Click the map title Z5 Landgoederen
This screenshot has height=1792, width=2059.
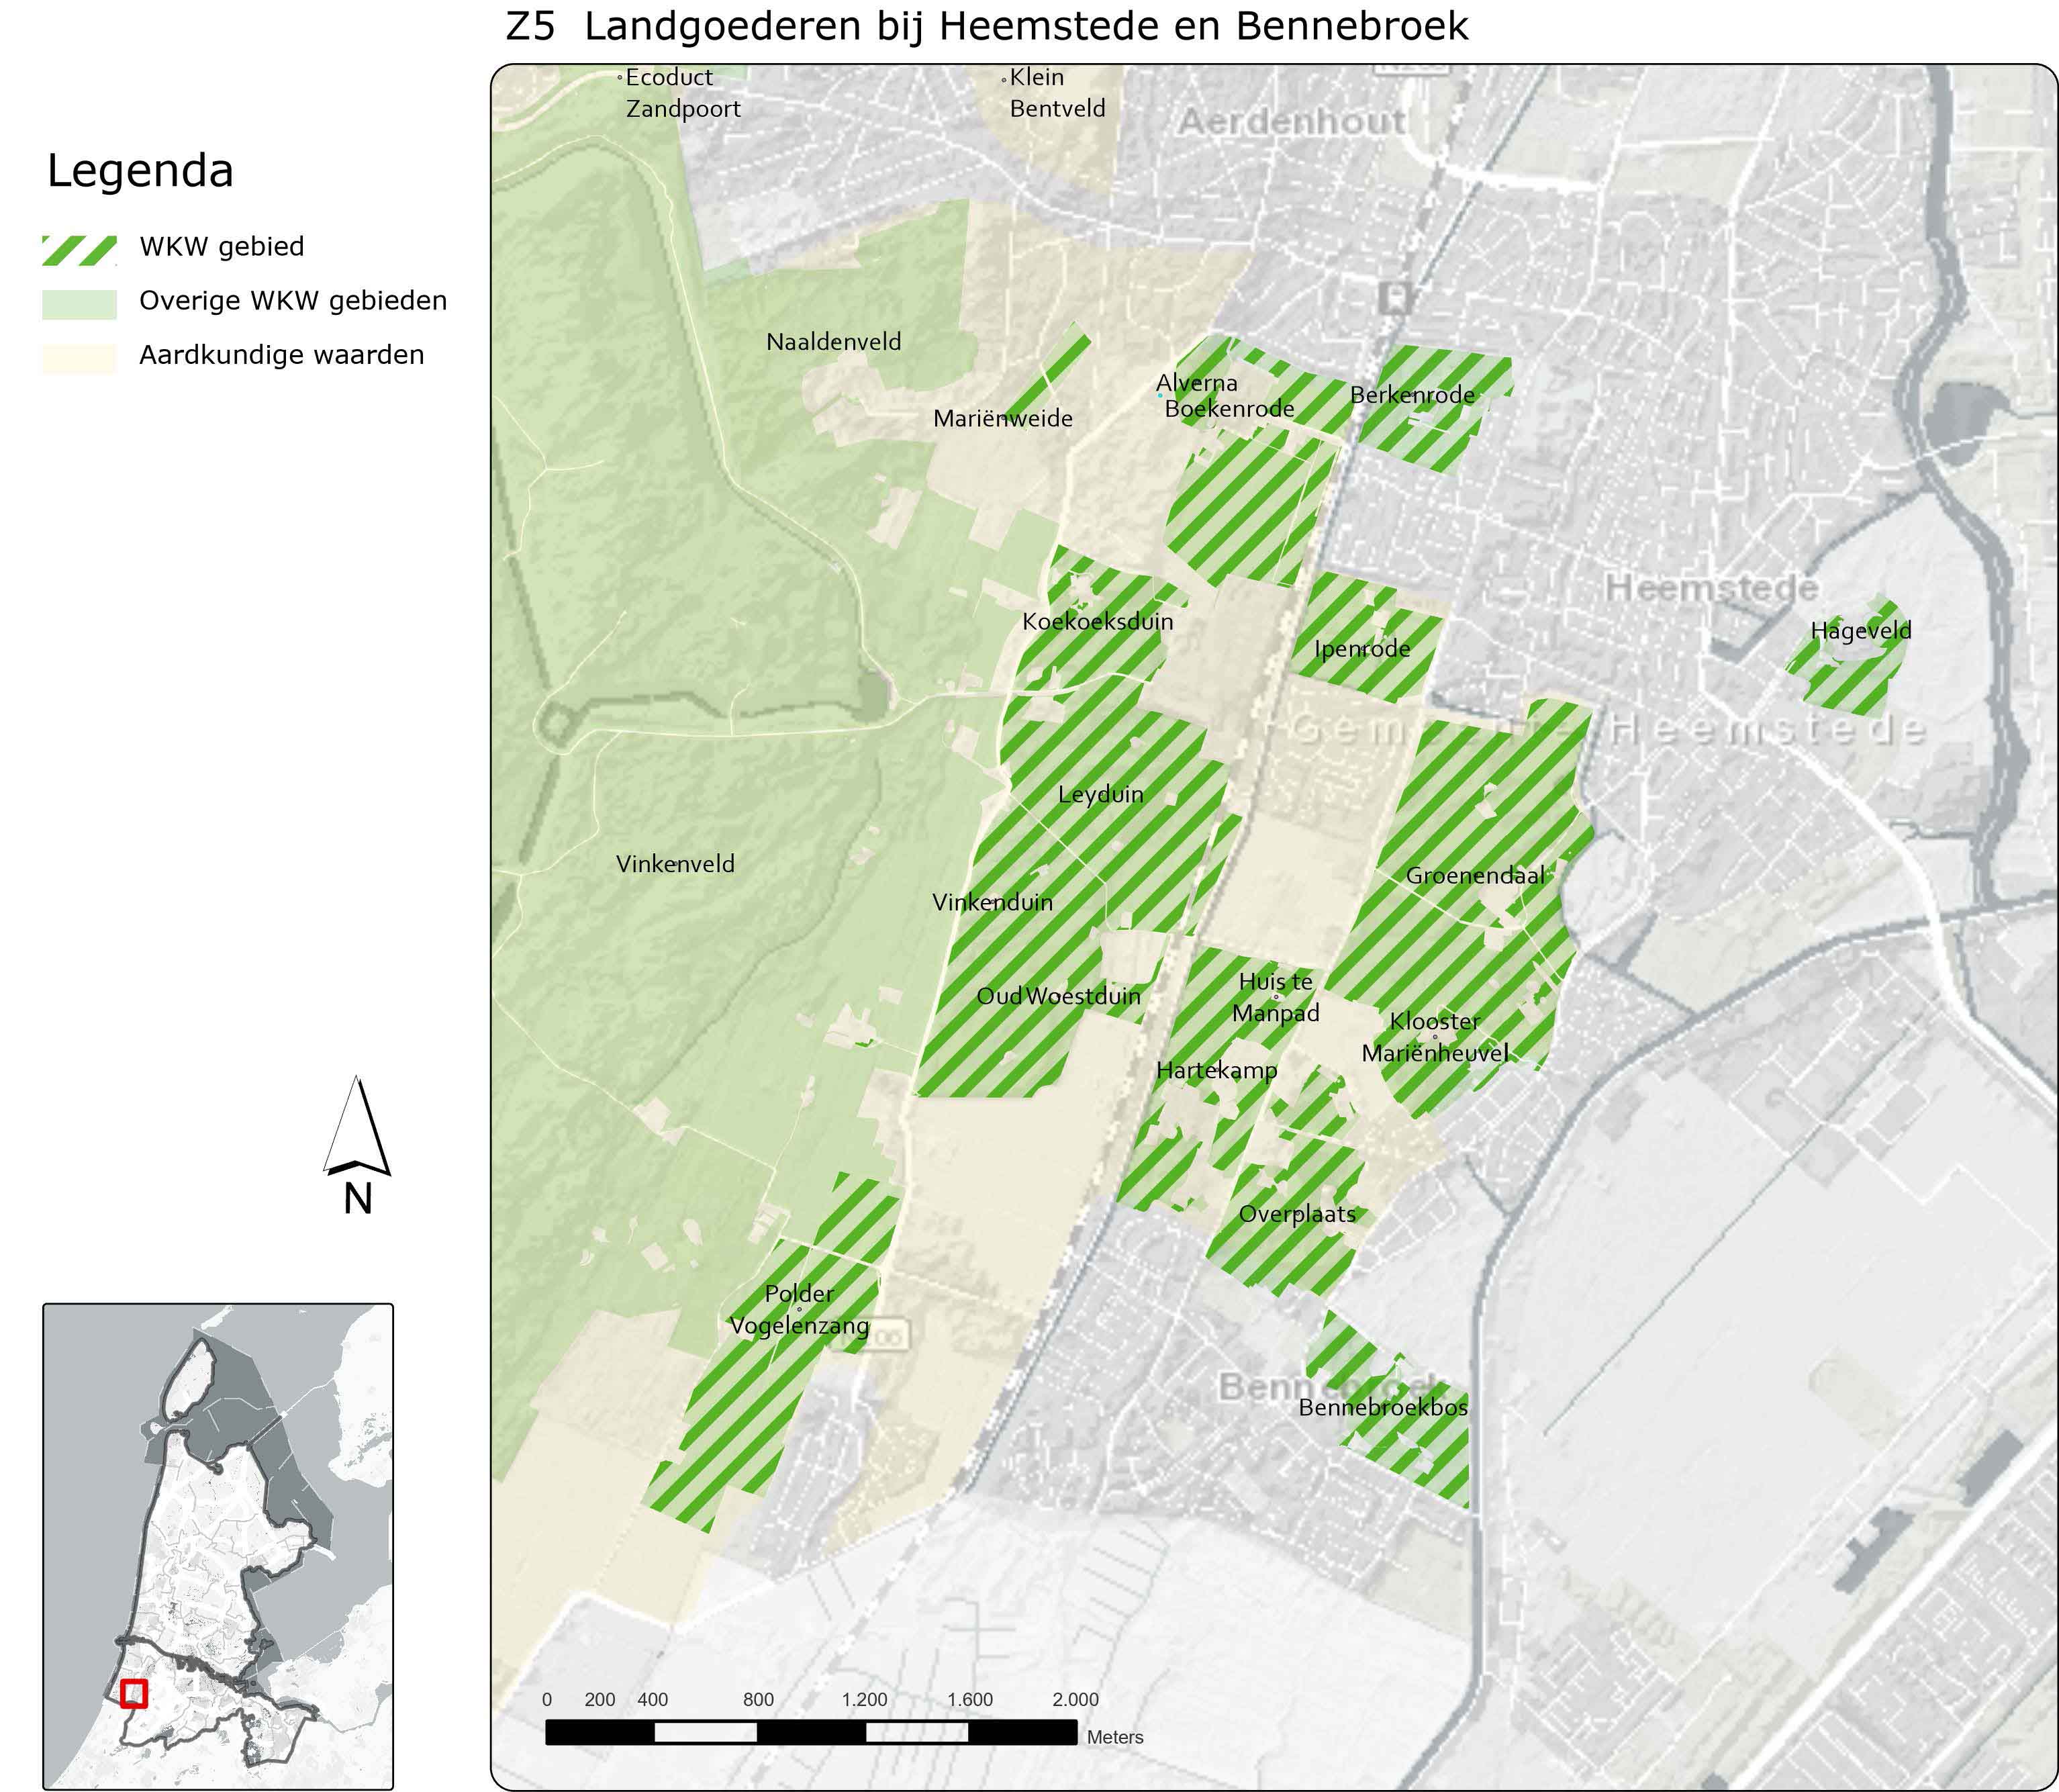[x=986, y=27]
